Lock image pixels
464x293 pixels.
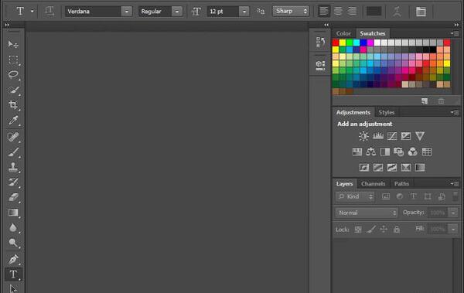click(371, 230)
